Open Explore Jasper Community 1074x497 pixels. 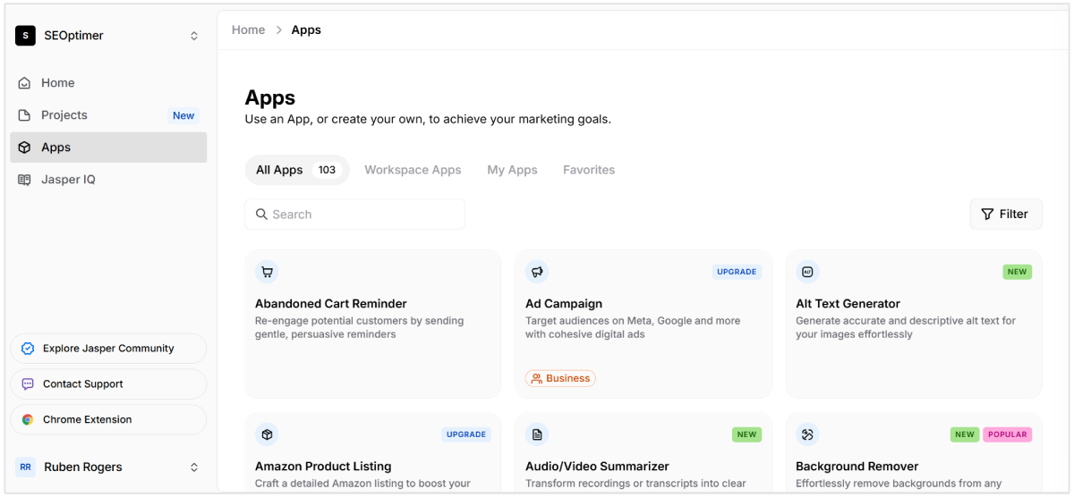click(x=108, y=349)
